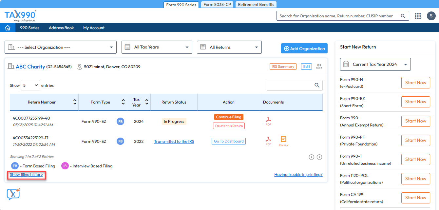Open PDF for return 4C00334225199-17
The image size is (439, 210).
pyautogui.click(x=268, y=141)
